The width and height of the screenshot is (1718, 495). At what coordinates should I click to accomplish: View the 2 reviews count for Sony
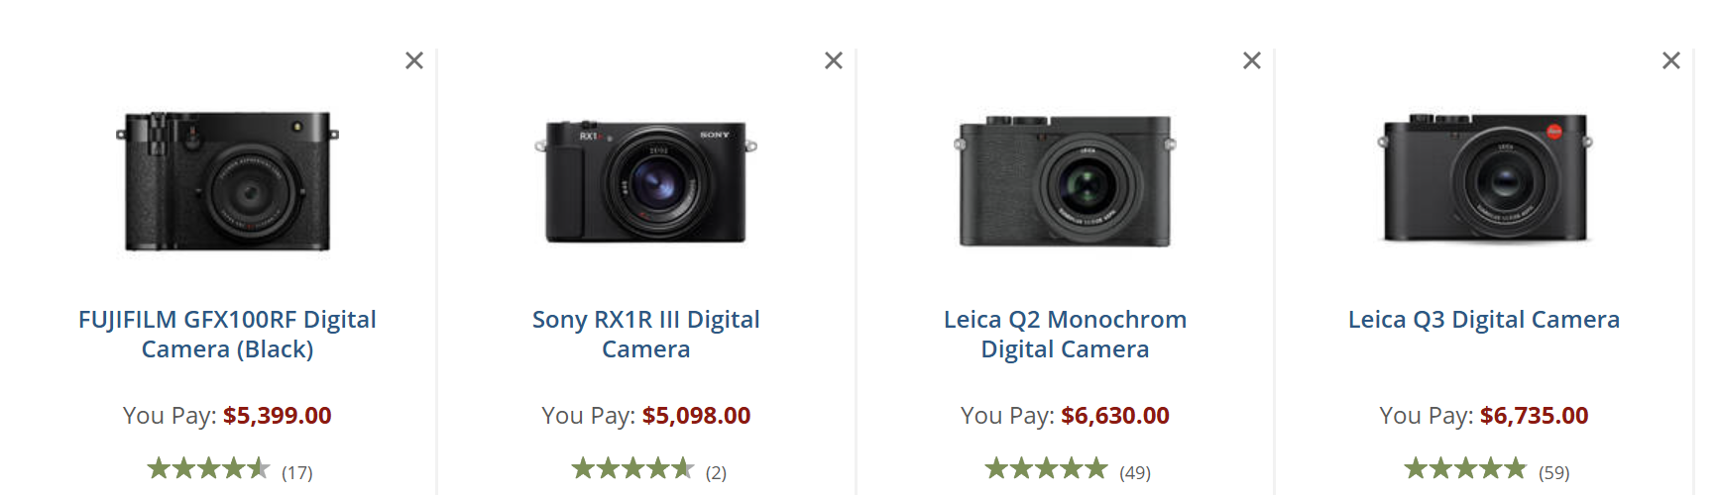point(716,473)
